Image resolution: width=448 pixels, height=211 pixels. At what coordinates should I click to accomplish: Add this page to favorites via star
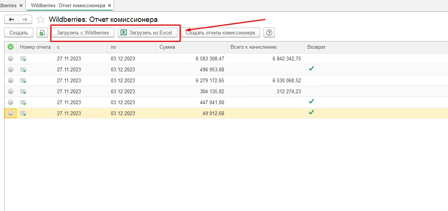pos(41,20)
